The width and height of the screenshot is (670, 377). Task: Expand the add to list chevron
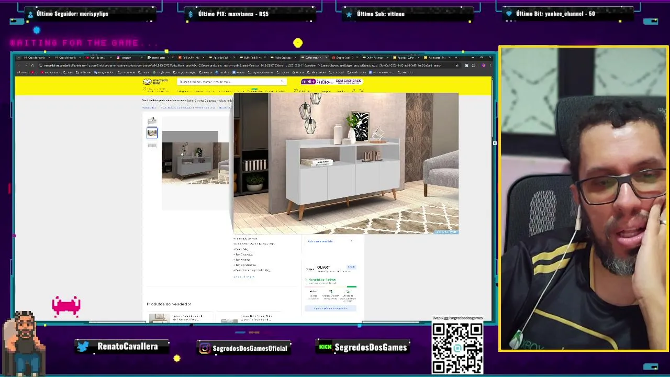(x=351, y=241)
